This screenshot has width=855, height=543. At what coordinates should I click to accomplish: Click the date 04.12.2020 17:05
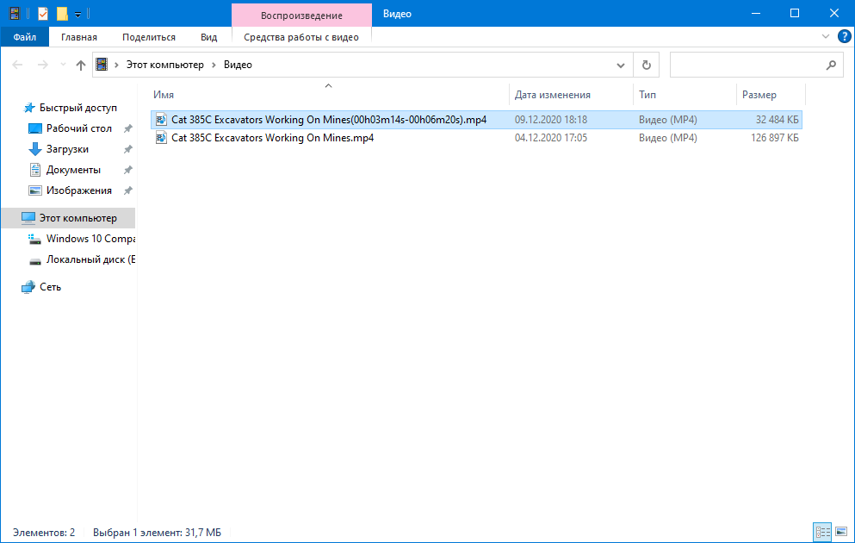tap(551, 138)
